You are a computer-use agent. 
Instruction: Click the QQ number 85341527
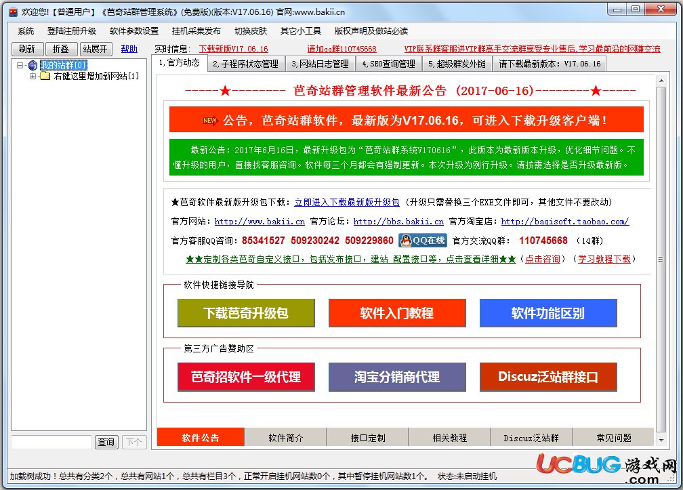(263, 241)
